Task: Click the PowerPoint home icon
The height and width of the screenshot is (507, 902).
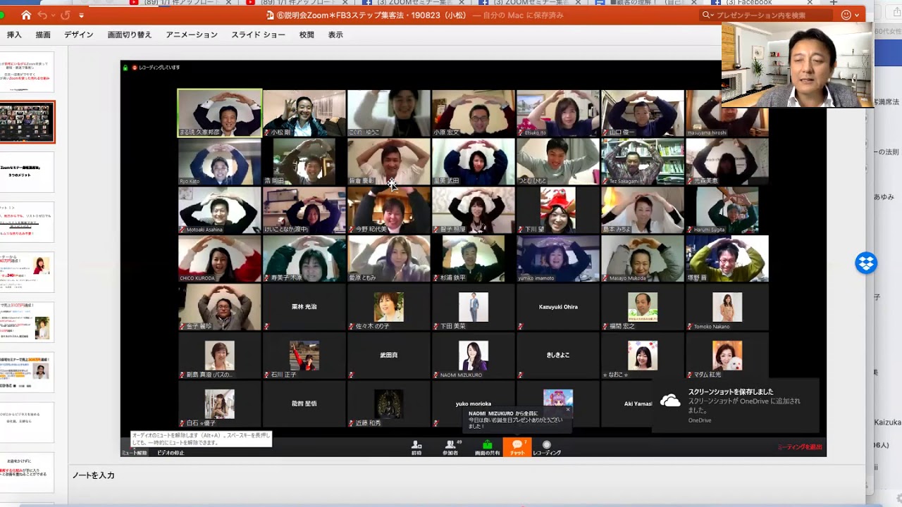Action: (26, 15)
